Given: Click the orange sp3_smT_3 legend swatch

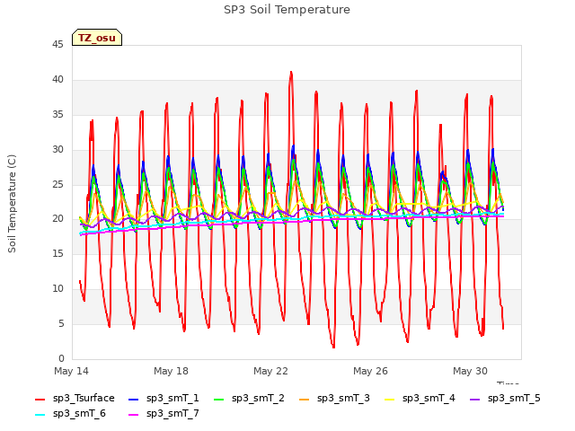Looking at the screenshot, I should point(304,399).
